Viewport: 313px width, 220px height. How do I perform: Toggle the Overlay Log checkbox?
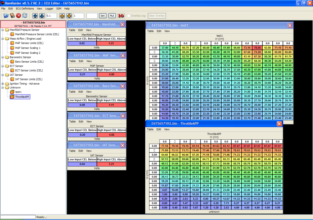point(129,16)
